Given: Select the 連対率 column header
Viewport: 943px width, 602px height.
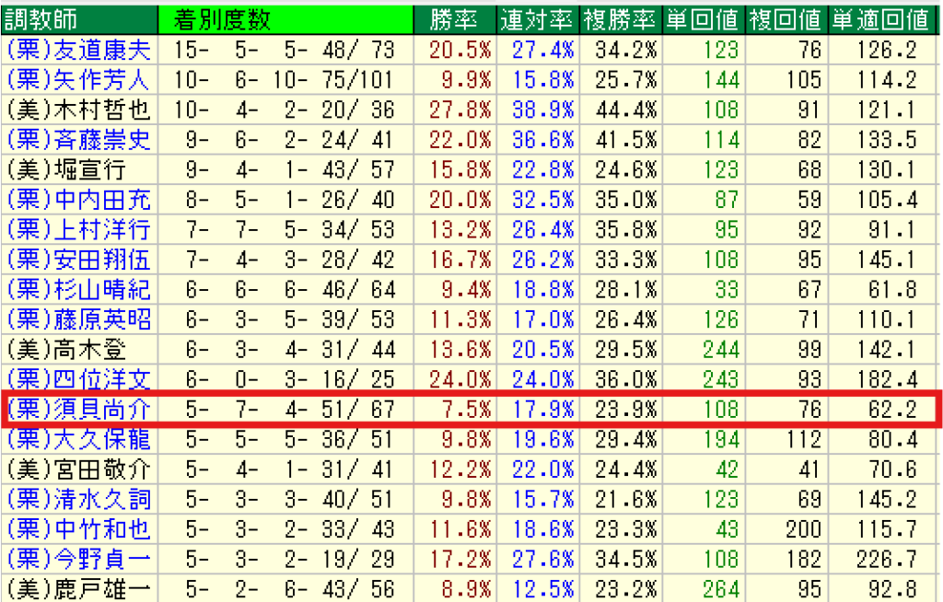Looking at the screenshot, I should click(537, 19).
